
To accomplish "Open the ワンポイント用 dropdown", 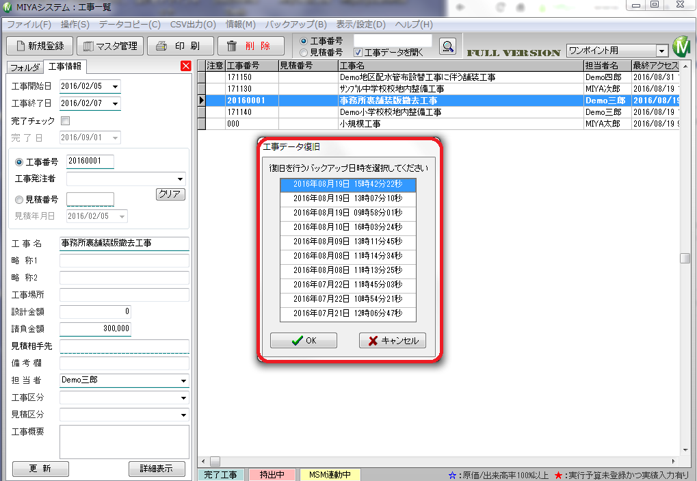I will (x=661, y=51).
